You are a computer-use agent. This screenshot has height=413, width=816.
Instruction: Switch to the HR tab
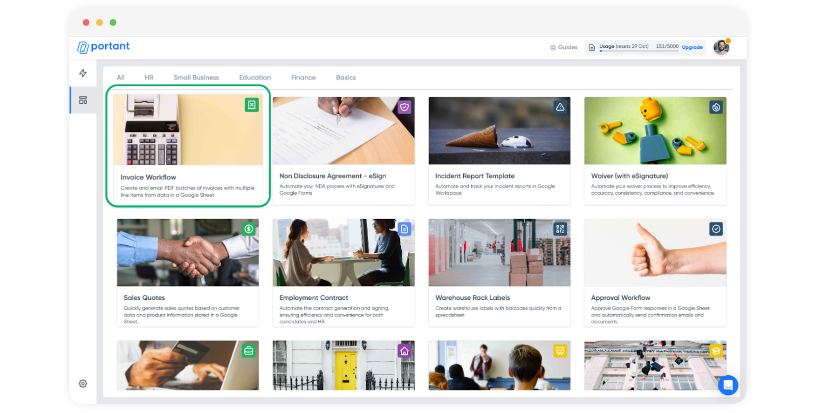click(149, 78)
